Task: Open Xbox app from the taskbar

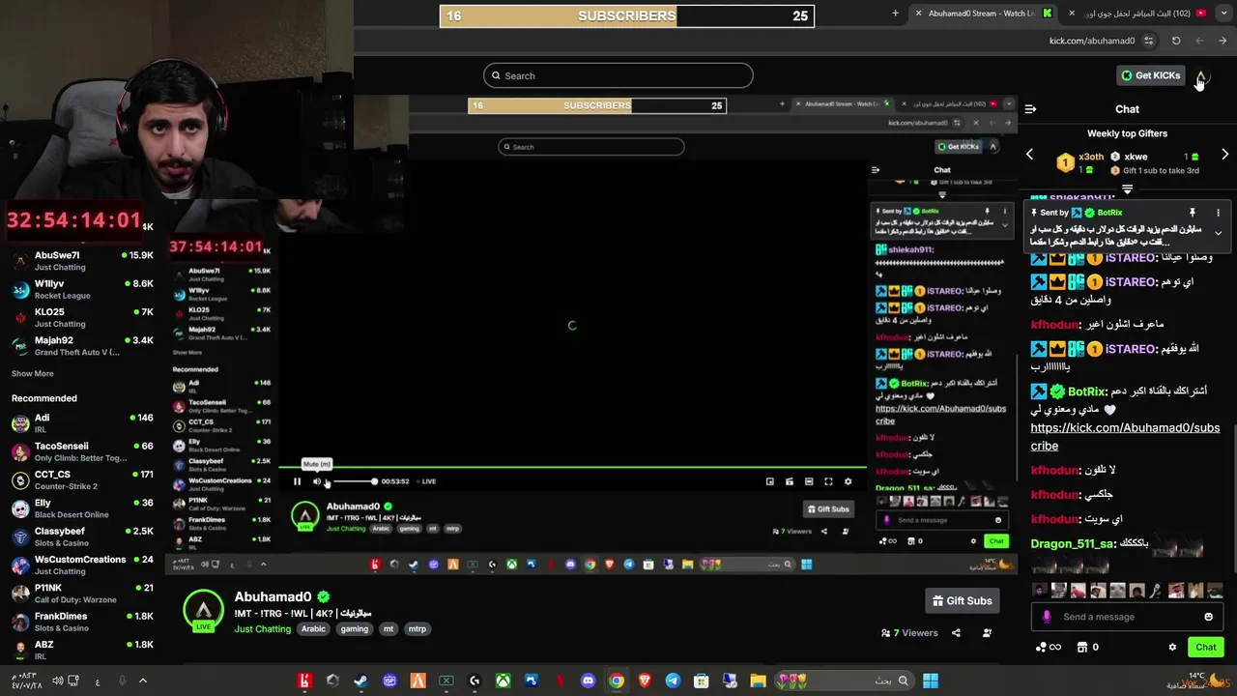Action: [503, 681]
